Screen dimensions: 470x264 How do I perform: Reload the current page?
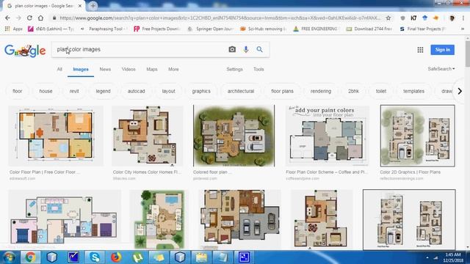[x=29, y=18]
